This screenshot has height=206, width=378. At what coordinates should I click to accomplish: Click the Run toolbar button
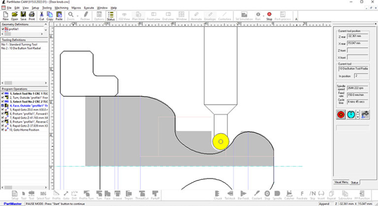(258, 16)
